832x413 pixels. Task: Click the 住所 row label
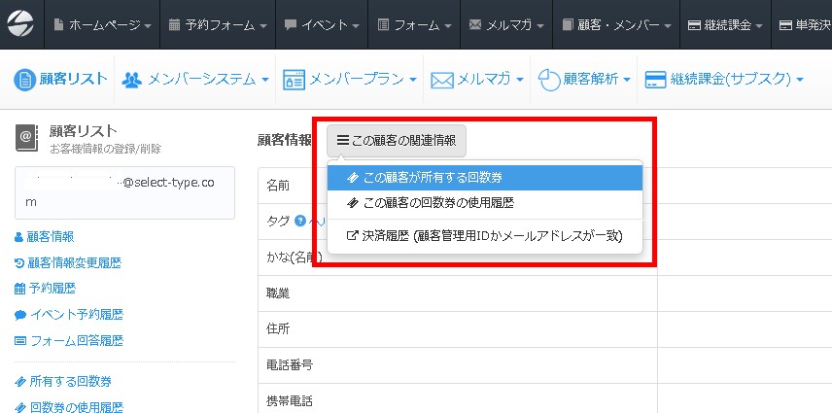point(278,329)
